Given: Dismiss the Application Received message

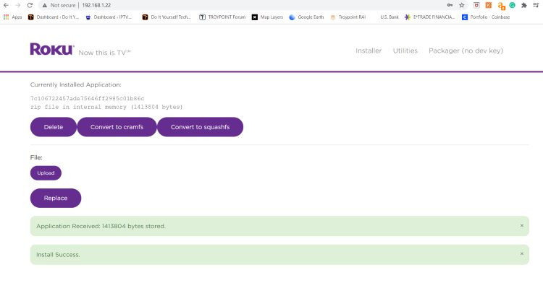Looking at the screenshot, I should click(x=521, y=225).
